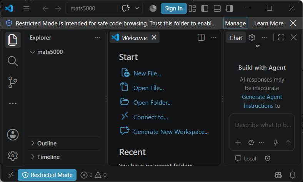Open the Learn More link
The height and width of the screenshot is (182, 303).
point(269,23)
